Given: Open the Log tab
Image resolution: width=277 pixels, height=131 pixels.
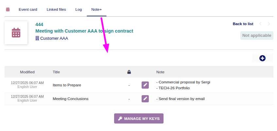Looking at the screenshot, I should click(78, 9).
